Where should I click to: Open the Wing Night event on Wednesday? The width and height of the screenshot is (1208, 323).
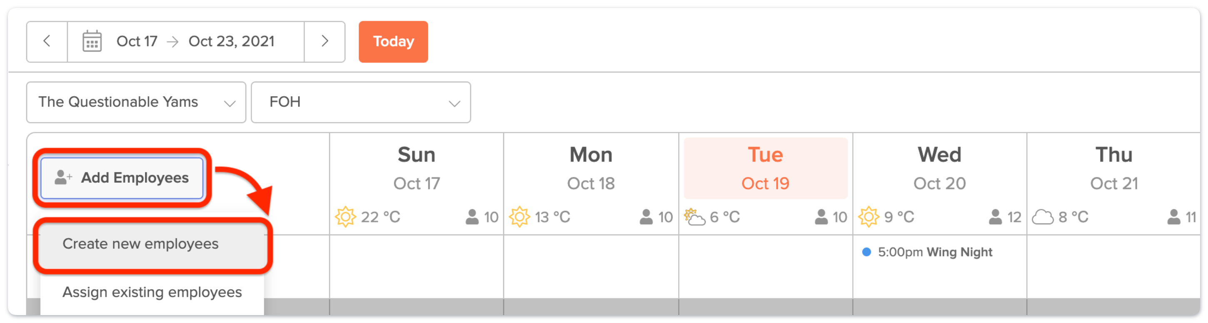[x=935, y=252]
